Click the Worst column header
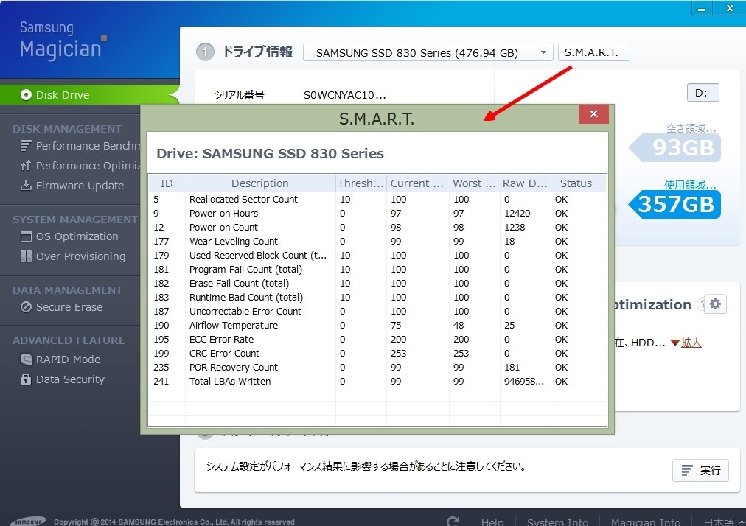Screen dimensions: 746x526 [474, 183]
